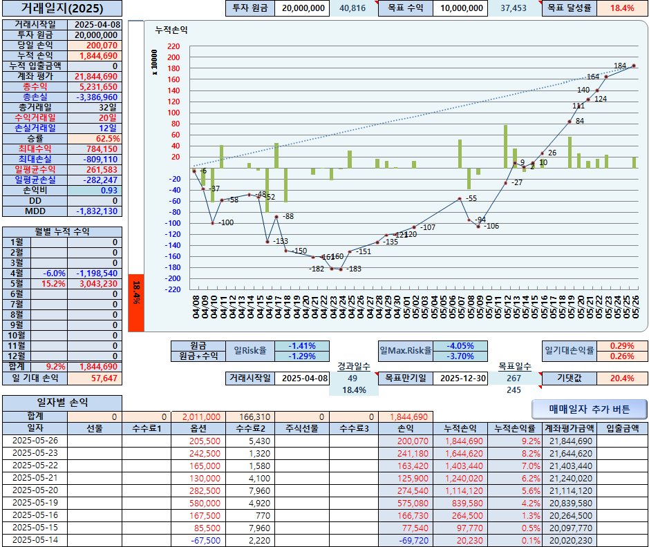Viewport: 649px width, 547px height.
Task: Select the -183 data label on the chart
Action: pyautogui.click(x=353, y=269)
